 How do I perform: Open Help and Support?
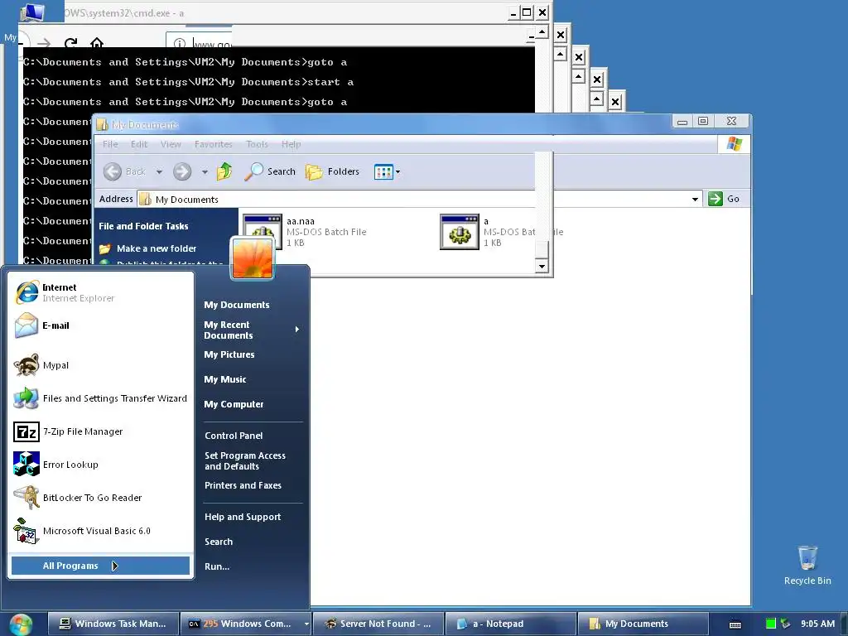pyautogui.click(x=243, y=517)
